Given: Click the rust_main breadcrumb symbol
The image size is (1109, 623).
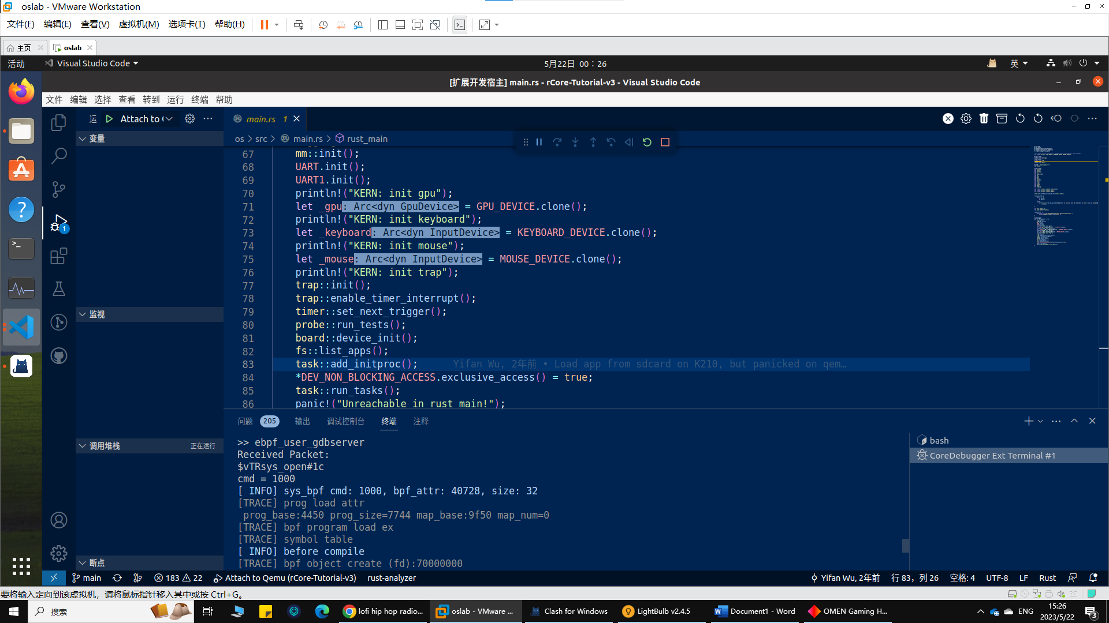Looking at the screenshot, I should click(367, 139).
